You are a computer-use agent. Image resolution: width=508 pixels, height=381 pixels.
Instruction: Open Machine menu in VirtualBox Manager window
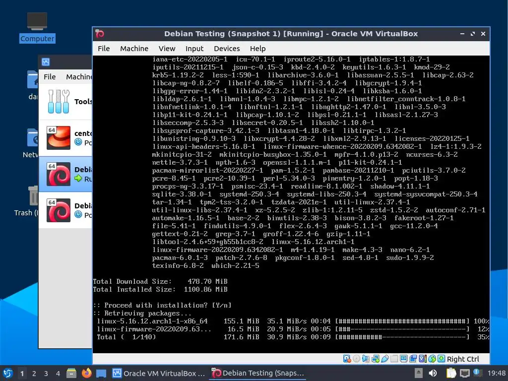79,77
